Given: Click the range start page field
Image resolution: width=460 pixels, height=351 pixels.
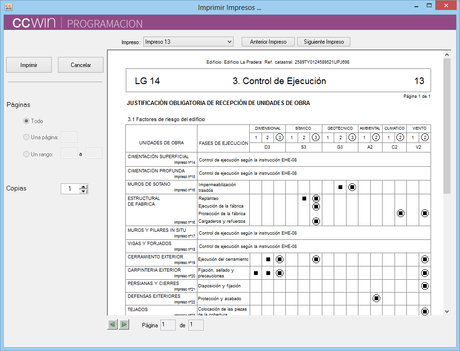Looking at the screenshot, I should click(69, 153).
